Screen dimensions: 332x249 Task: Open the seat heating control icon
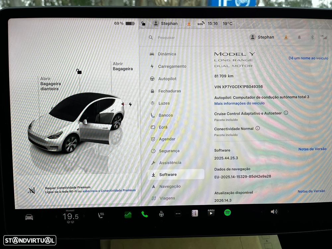click(x=101, y=215)
